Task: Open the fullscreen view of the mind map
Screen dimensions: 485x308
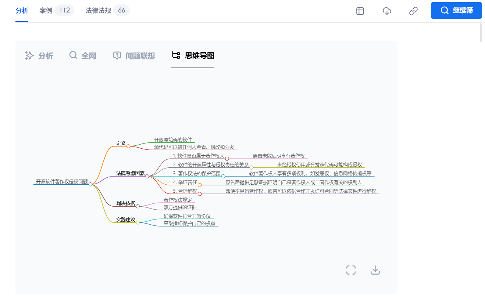Action: [351, 270]
